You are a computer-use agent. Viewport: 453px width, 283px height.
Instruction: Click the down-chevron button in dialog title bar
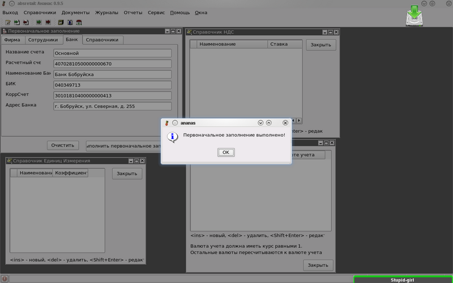coord(260,123)
